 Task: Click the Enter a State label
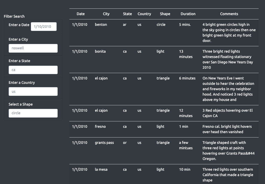coord(19,61)
